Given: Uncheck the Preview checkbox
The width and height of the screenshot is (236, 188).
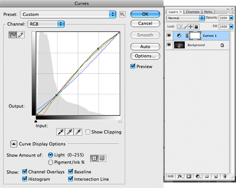Looking at the screenshot, I should pos(133,67).
